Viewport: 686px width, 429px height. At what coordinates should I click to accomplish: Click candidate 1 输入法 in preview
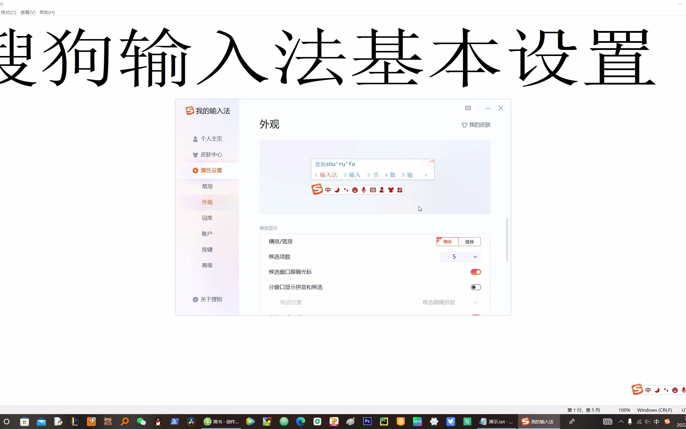pos(326,175)
